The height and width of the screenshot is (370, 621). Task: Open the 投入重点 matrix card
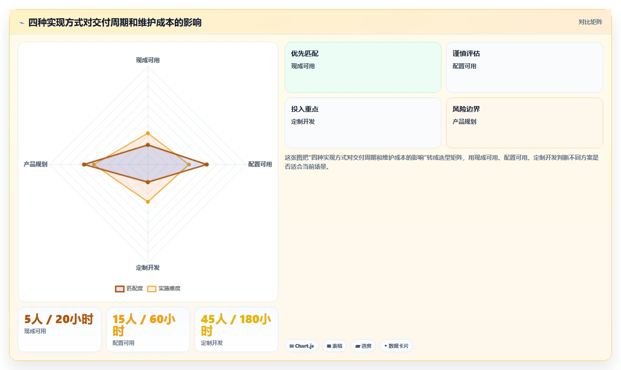pyautogui.click(x=363, y=123)
